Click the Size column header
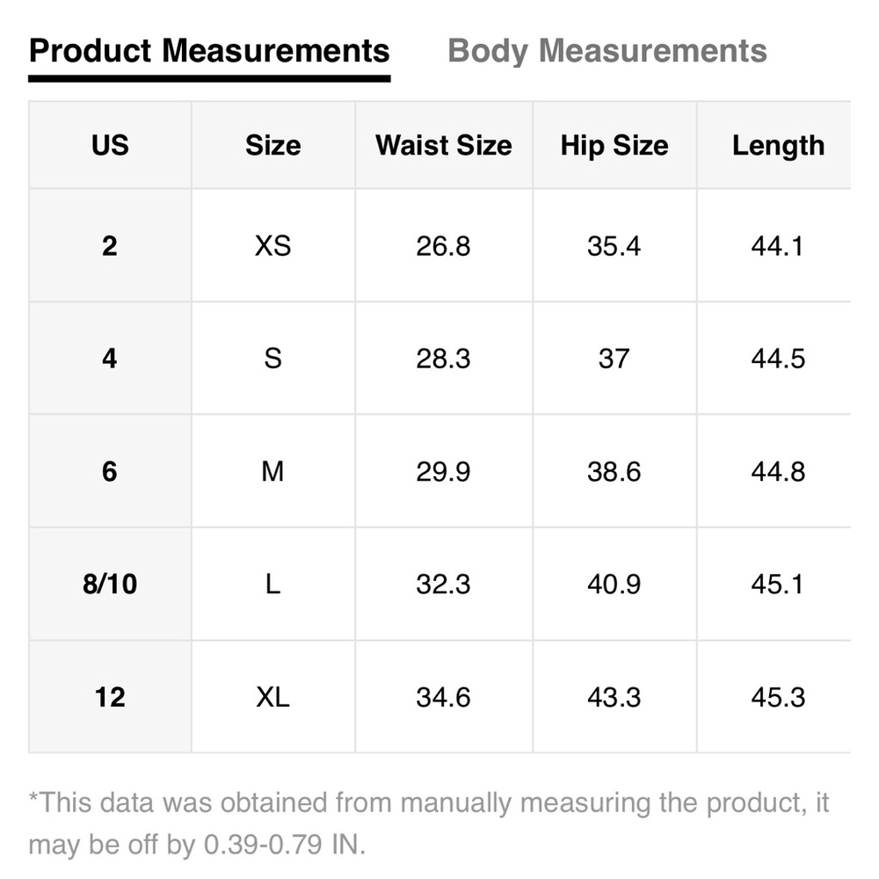The height and width of the screenshot is (879, 879). pos(272,145)
